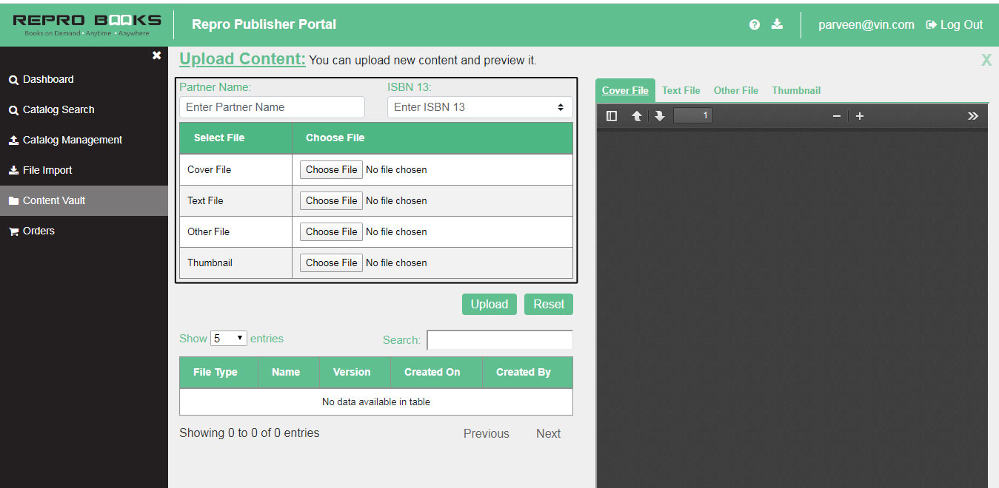Close the sidebar with the X icon
Viewport: 999px width, 488px height.
[156, 55]
